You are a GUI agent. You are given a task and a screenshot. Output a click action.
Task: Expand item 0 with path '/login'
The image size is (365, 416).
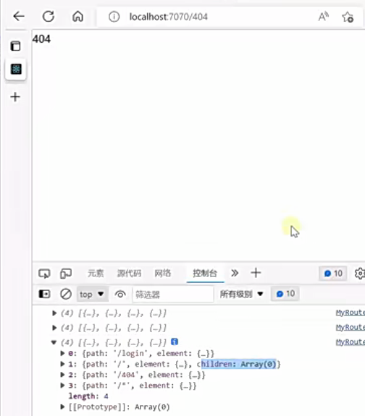click(62, 353)
